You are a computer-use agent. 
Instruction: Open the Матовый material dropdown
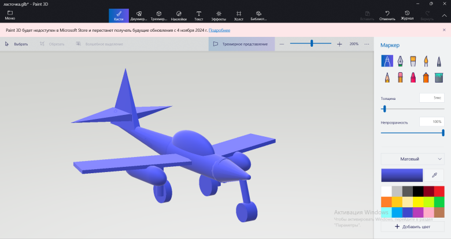coord(413,158)
